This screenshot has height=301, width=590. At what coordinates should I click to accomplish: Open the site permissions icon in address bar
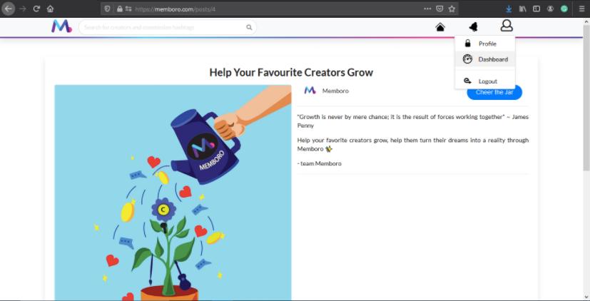click(128, 9)
